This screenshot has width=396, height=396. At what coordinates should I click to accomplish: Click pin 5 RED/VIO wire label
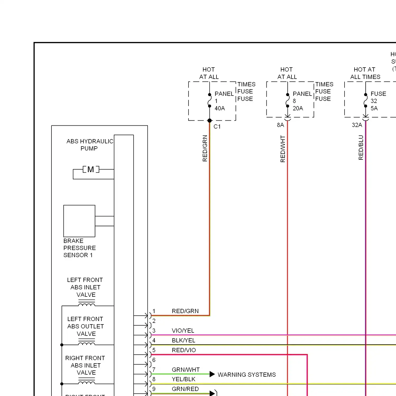point(184,350)
